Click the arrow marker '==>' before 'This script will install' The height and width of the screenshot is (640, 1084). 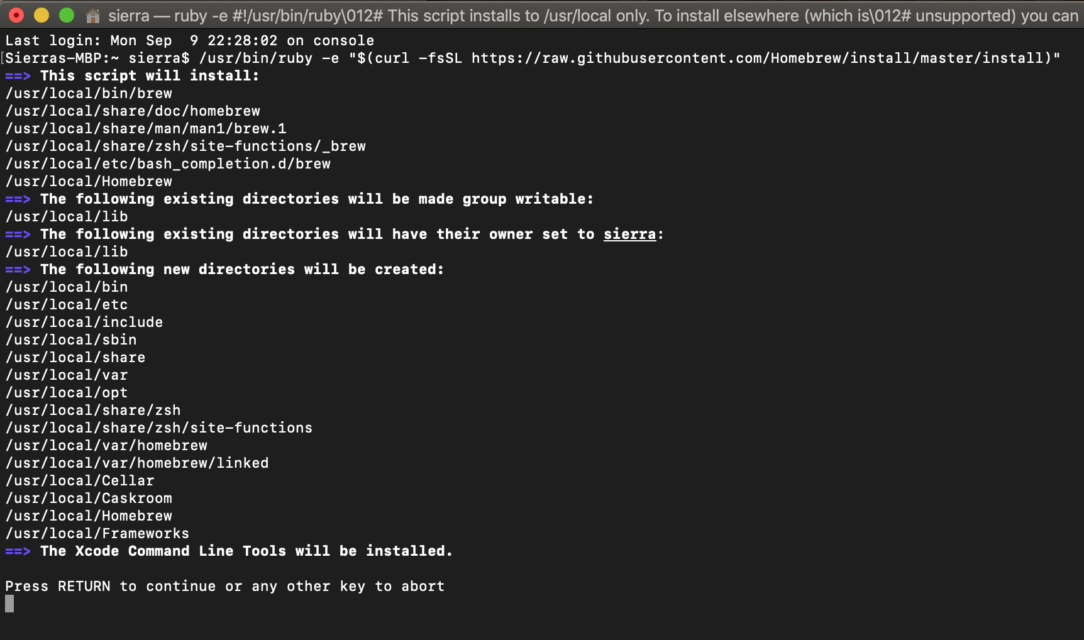pyautogui.click(x=18, y=75)
